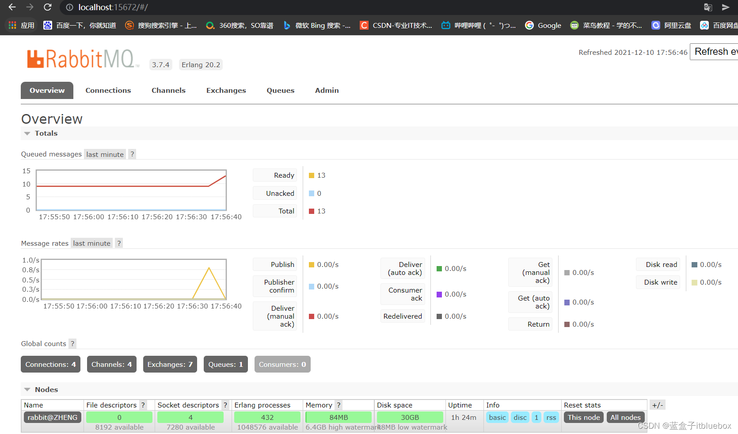Reload the page with refresh icon
Image resolution: width=738 pixels, height=434 pixels.
coord(47,7)
